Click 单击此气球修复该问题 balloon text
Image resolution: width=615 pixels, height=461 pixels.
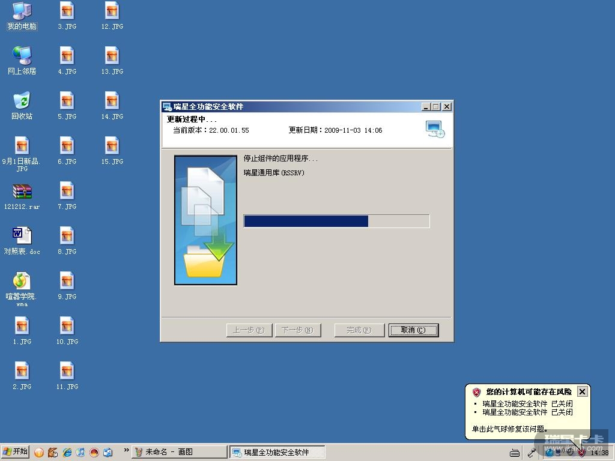click(509, 429)
